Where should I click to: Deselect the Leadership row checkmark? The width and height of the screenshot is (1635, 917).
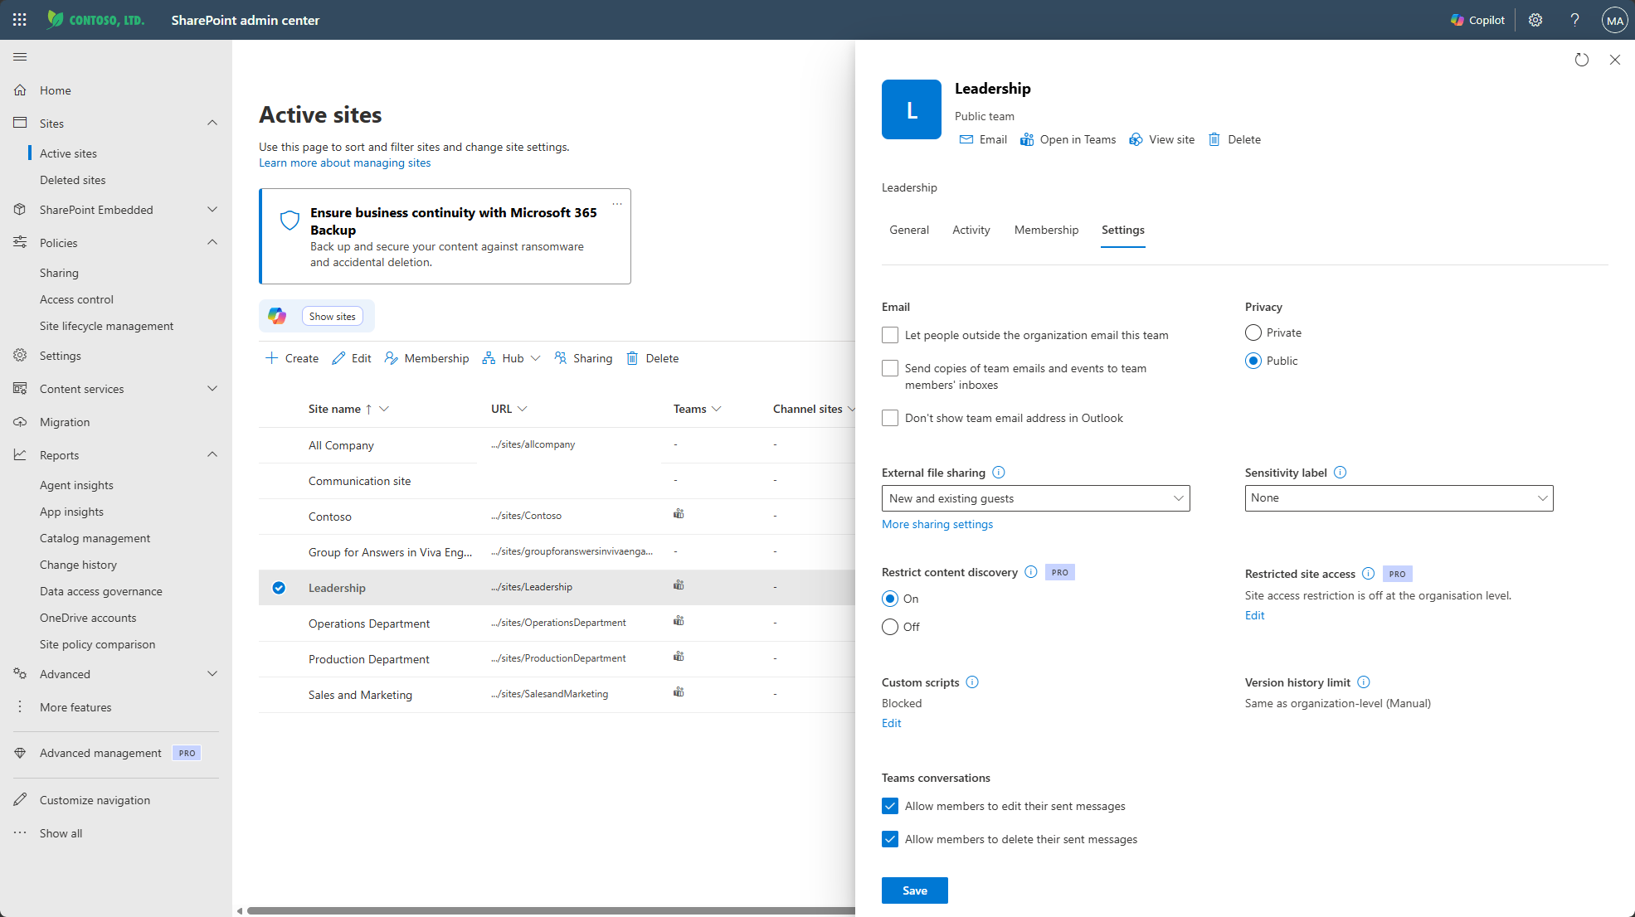[279, 588]
